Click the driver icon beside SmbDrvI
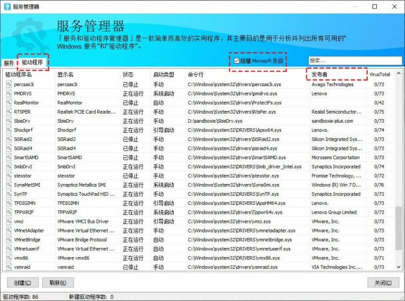 click(x=9, y=167)
